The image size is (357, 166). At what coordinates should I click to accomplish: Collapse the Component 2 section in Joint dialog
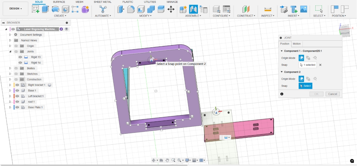click(x=282, y=72)
